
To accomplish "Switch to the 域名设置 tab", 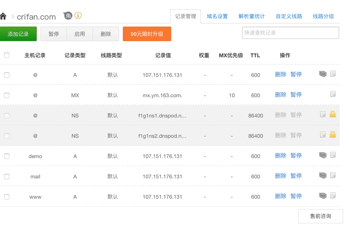I will (x=217, y=17).
